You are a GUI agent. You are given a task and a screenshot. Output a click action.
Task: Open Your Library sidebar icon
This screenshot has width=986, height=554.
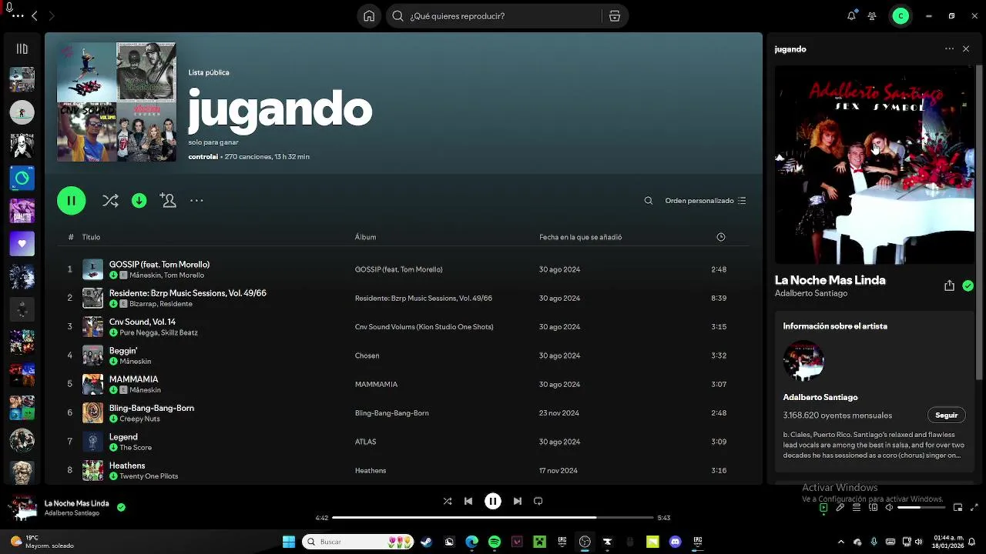coord(22,48)
